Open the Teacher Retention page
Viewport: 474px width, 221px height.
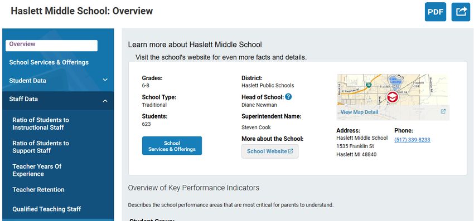point(38,190)
